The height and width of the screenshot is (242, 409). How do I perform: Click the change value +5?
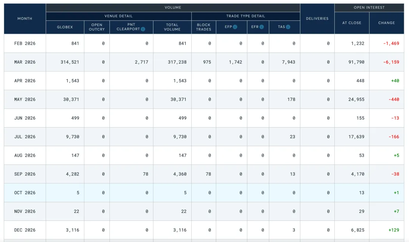coord(396,155)
